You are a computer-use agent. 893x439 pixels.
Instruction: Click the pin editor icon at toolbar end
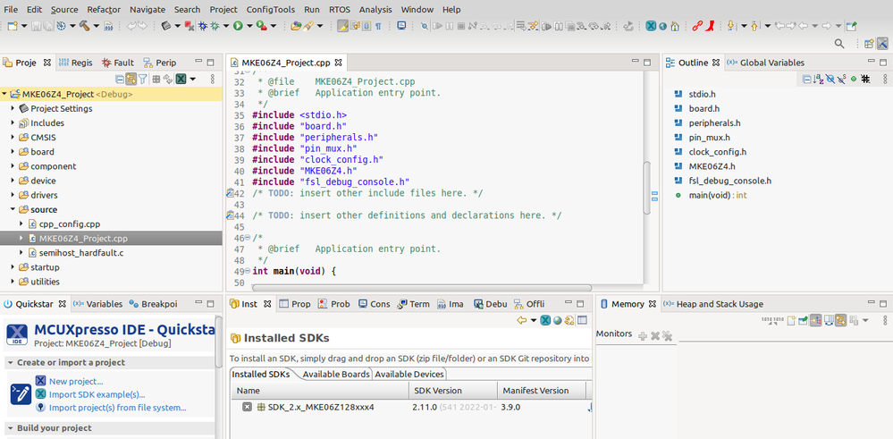(851, 26)
